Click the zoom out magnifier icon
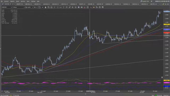 click(x=52, y=7)
